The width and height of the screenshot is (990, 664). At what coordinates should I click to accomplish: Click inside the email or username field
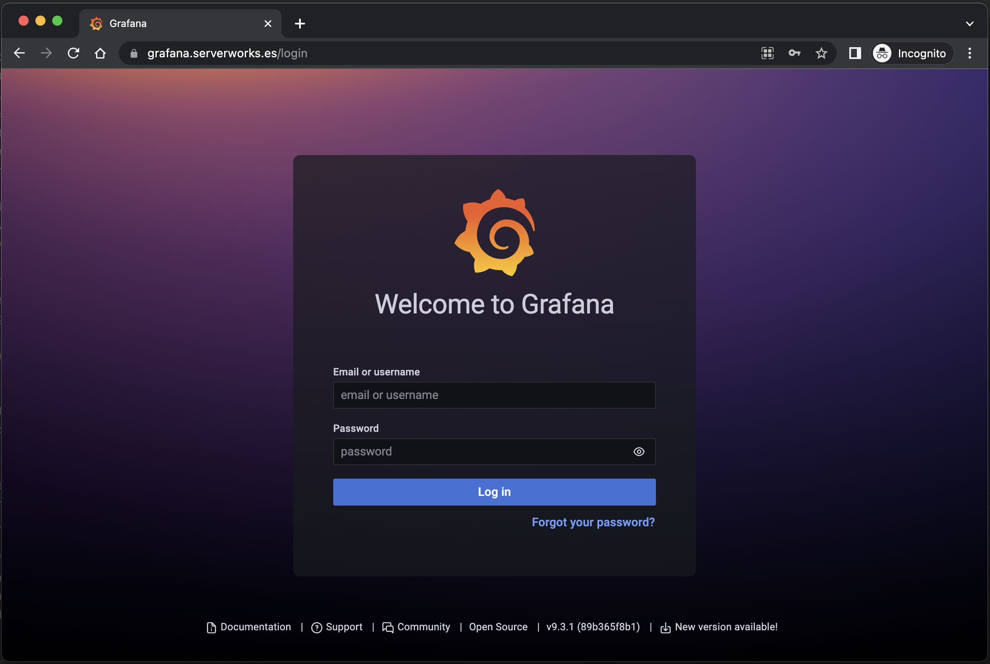[x=494, y=395]
